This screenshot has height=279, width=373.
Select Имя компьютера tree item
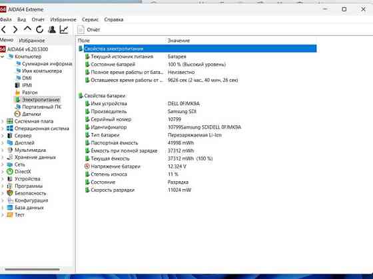click(x=42, y=71)
